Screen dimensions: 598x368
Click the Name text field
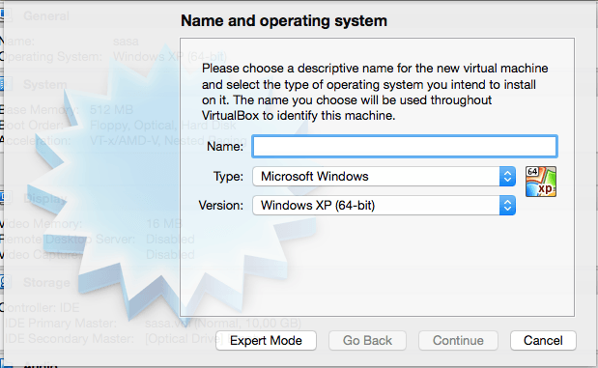coord(405,147)
